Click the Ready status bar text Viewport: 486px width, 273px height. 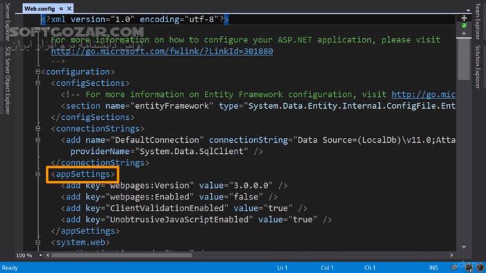tap(10, 267)
